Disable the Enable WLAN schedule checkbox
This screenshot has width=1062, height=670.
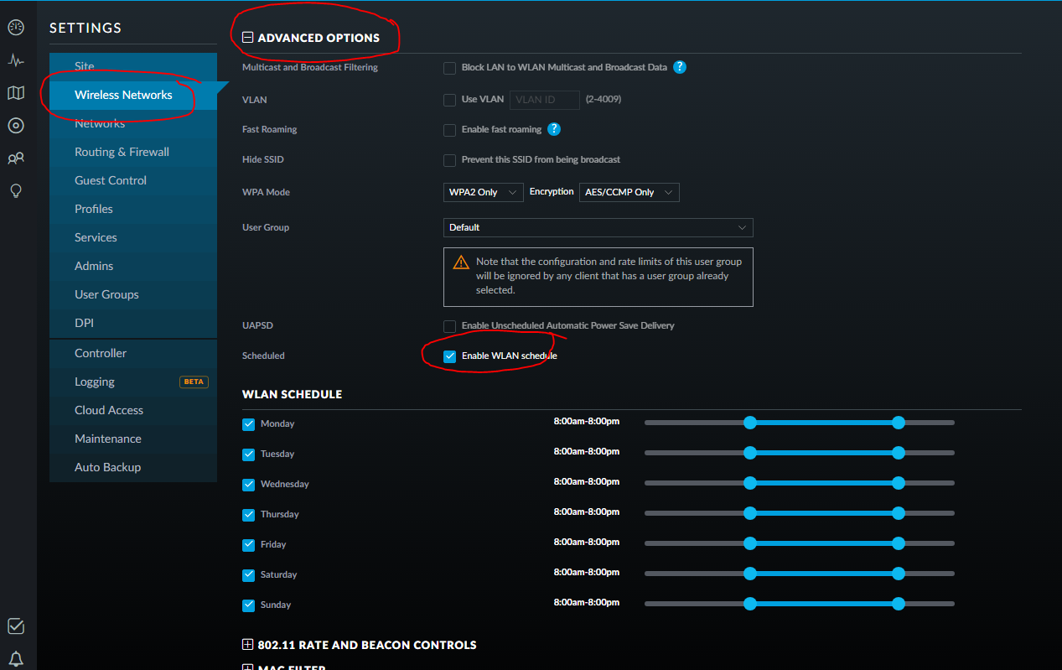450,356
